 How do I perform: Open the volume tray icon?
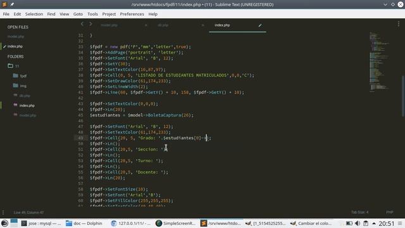pyautogui.click(x=358, y=223)
